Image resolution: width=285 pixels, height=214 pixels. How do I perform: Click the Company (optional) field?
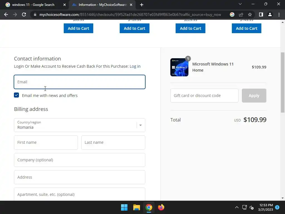80,160
